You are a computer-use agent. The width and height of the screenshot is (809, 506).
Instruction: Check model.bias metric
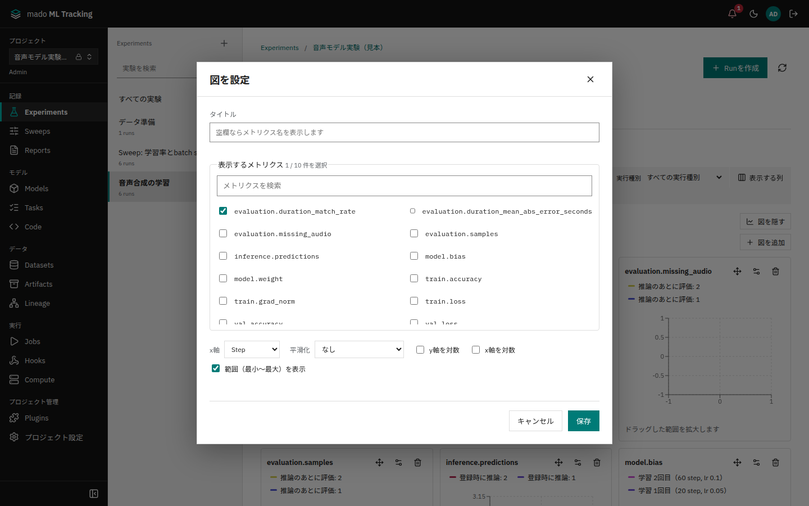click(414, 256)
